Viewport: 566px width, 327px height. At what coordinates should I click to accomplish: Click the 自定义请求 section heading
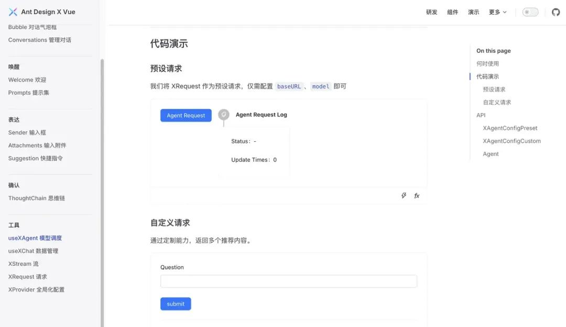170,223
